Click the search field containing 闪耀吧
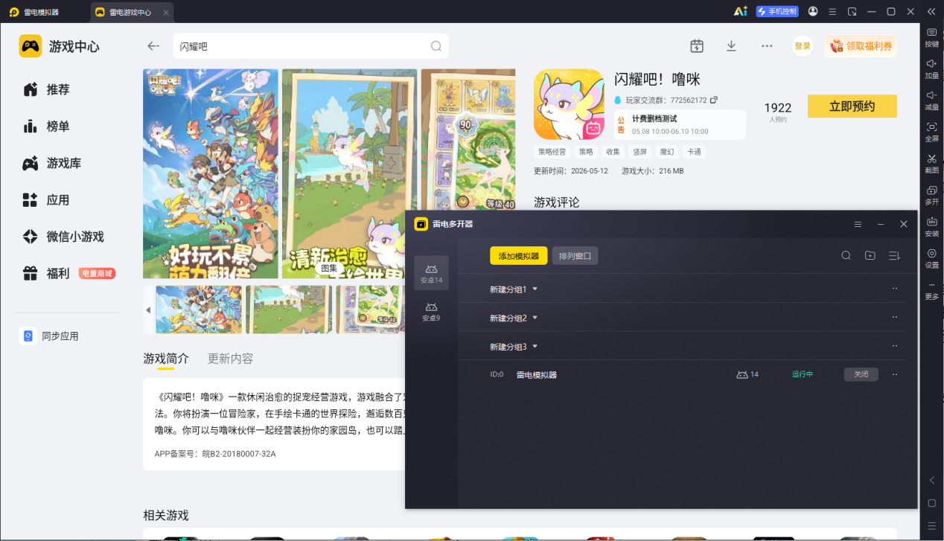The height and width of the screenshot is (541, 944). pos(310,46)
